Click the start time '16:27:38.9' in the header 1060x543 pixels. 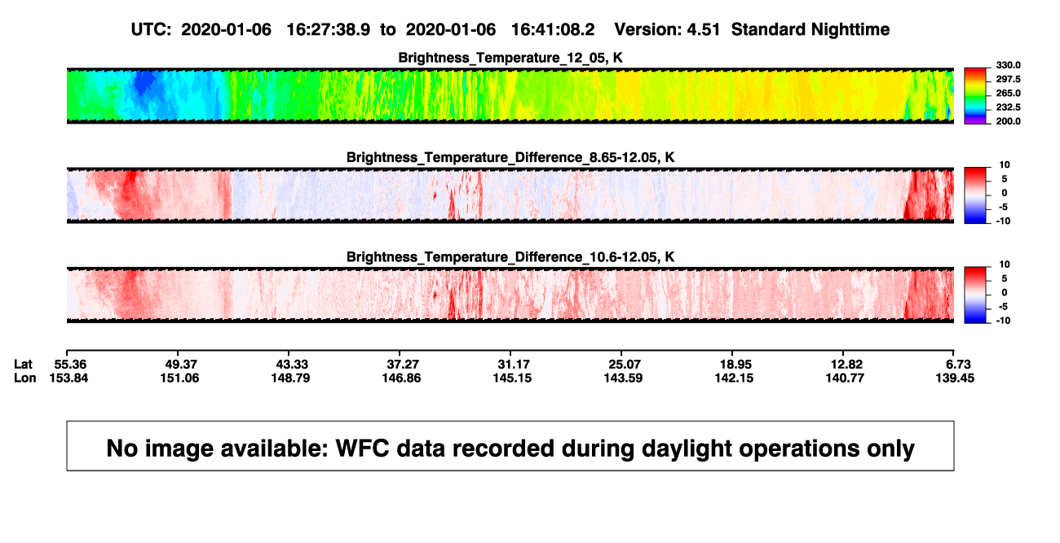click(x=329, y=29)
